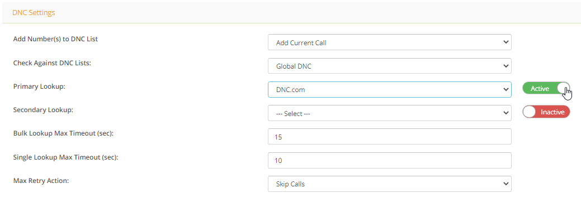Viewport: 581px width, 207px height.
Task: Disable the green Active toggle for Primary Lookup
Action: point(546,89)
